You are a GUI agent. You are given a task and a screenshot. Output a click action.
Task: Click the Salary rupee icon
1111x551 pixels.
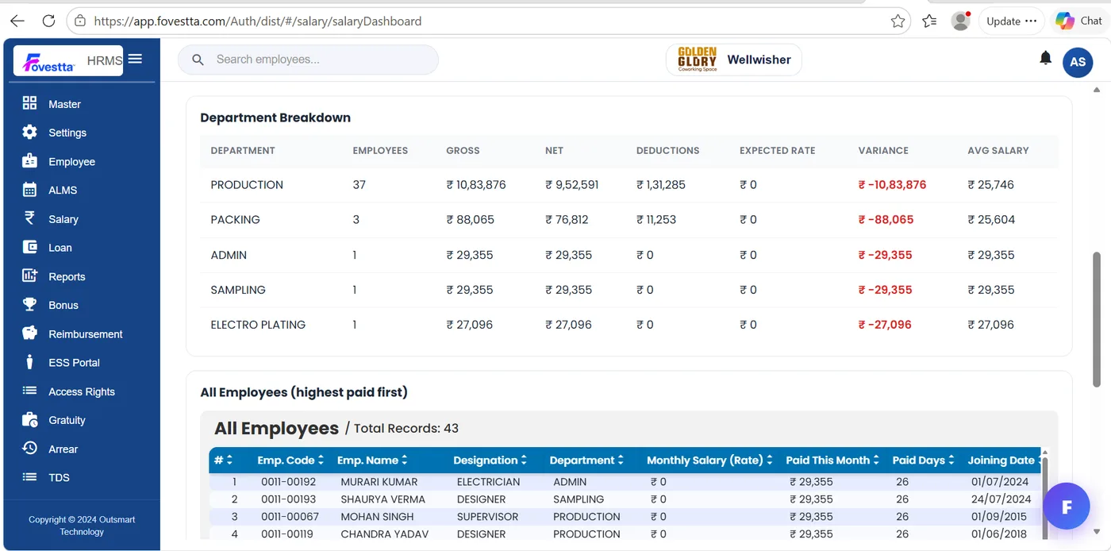[29, 218]
